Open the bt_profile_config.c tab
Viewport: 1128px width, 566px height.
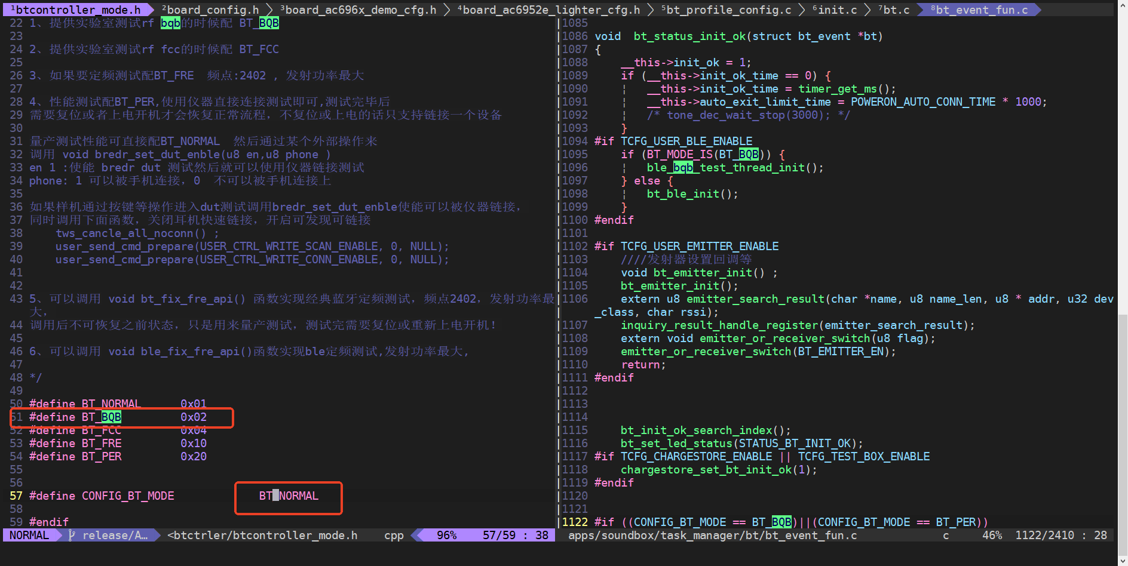pos(726,10)
